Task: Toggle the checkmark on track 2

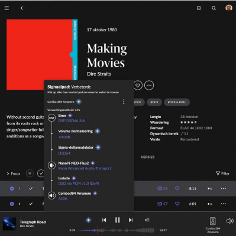Action: (x=31, y=204)
